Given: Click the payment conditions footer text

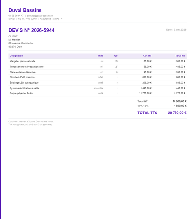Looking at the screenshot, I should pyautogui.click(x=31, y=122).
